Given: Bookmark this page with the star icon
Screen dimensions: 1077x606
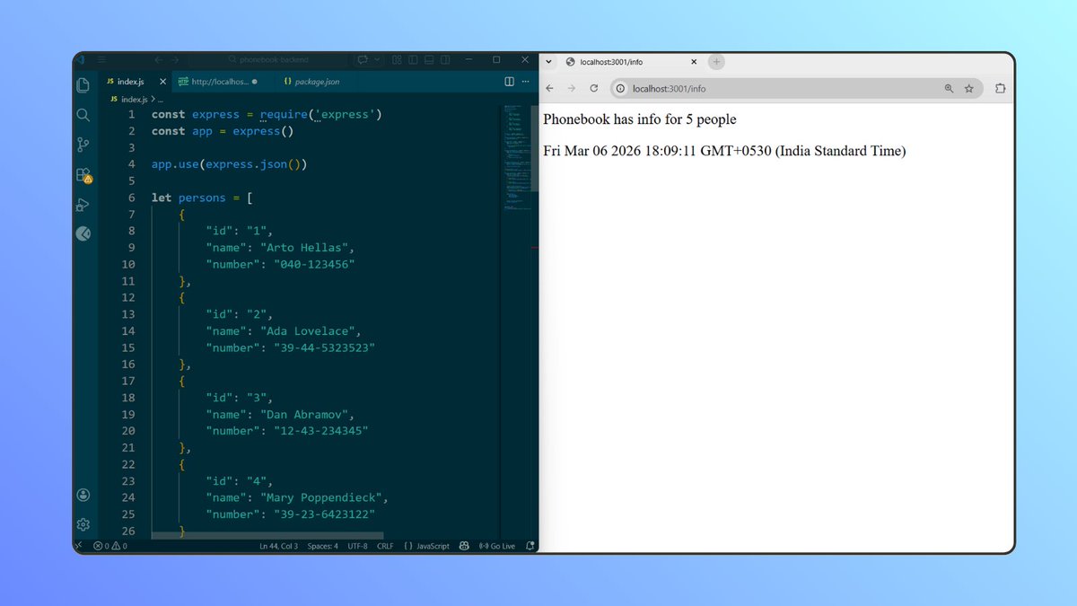Looking at the screenshot, I should coord(969,89).
